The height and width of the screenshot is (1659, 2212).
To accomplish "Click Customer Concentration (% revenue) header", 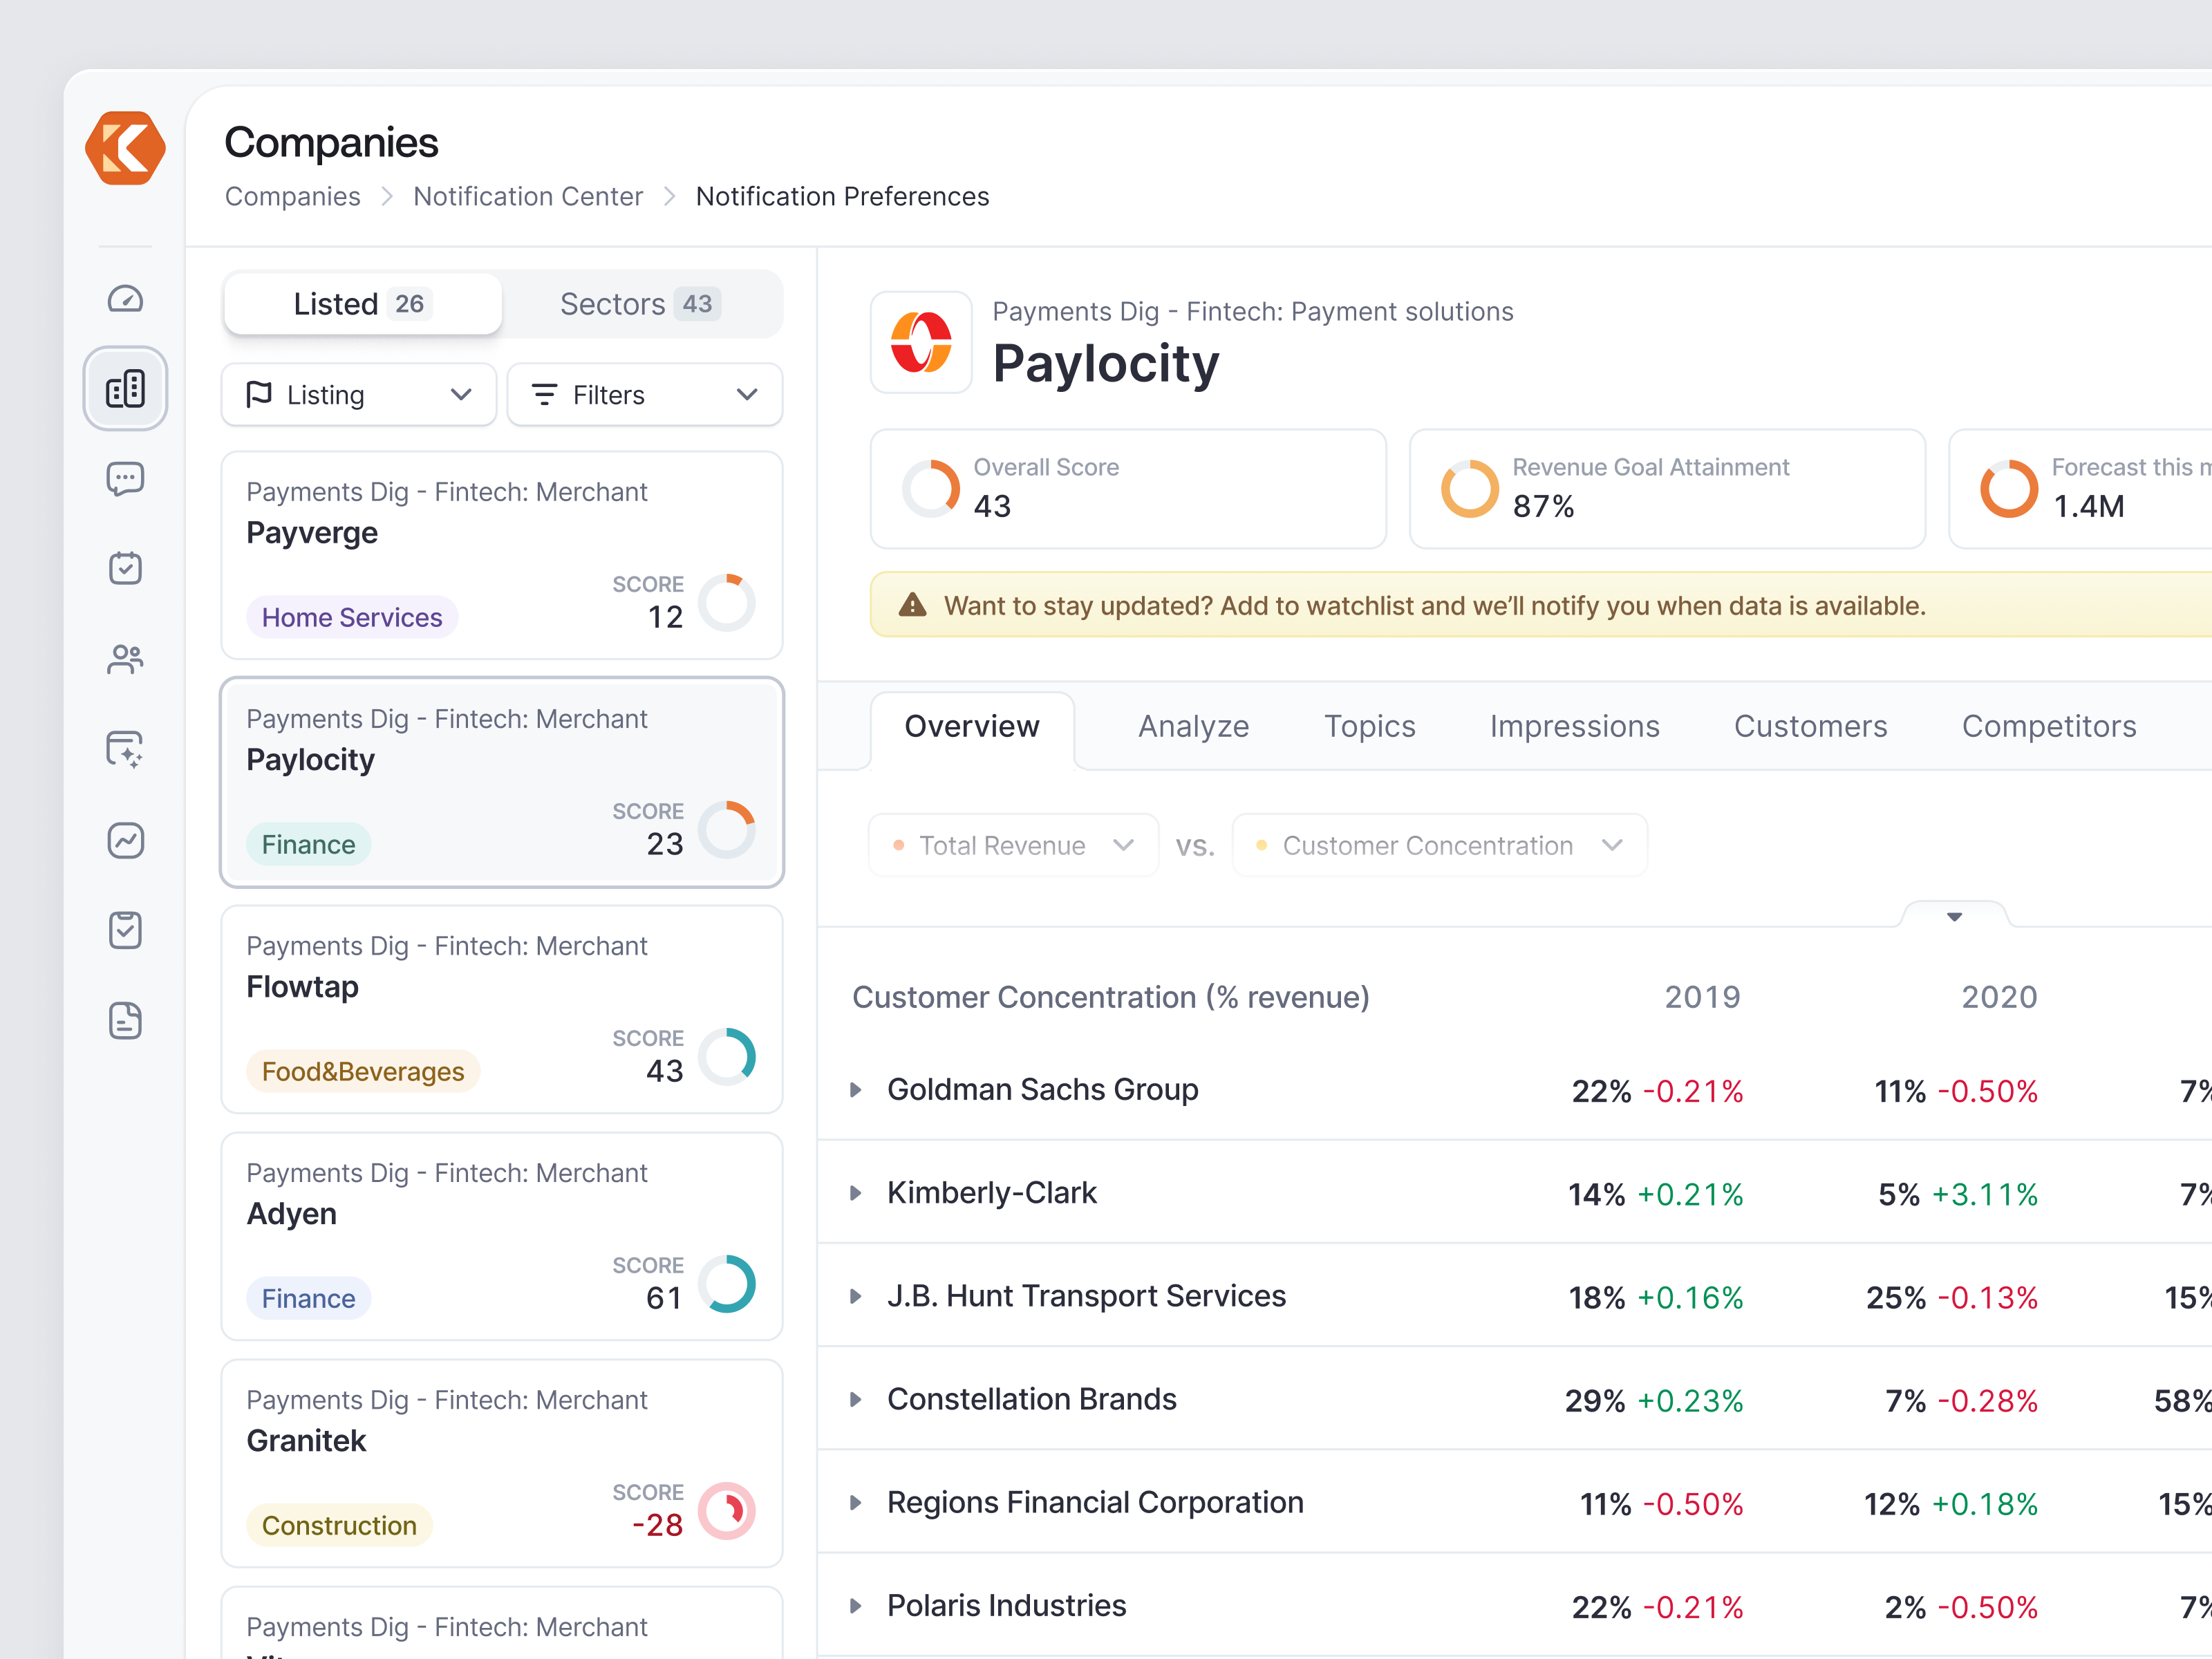I will point(1111,997).
